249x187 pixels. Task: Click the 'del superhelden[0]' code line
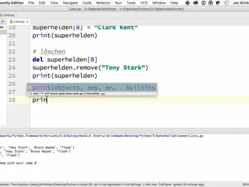point(65,59)
